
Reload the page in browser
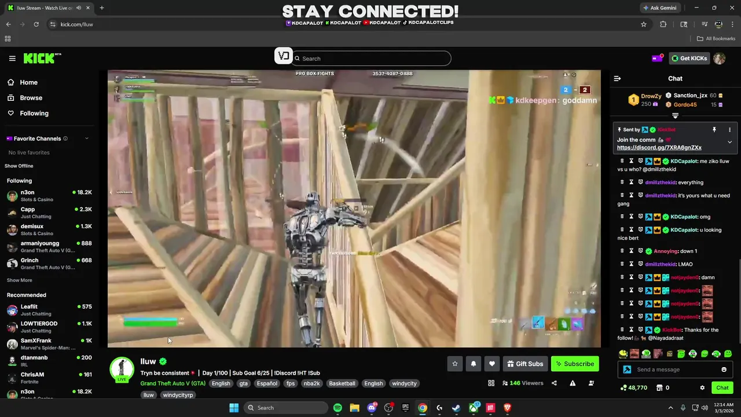pyautogui.click(x=36, y=24)
